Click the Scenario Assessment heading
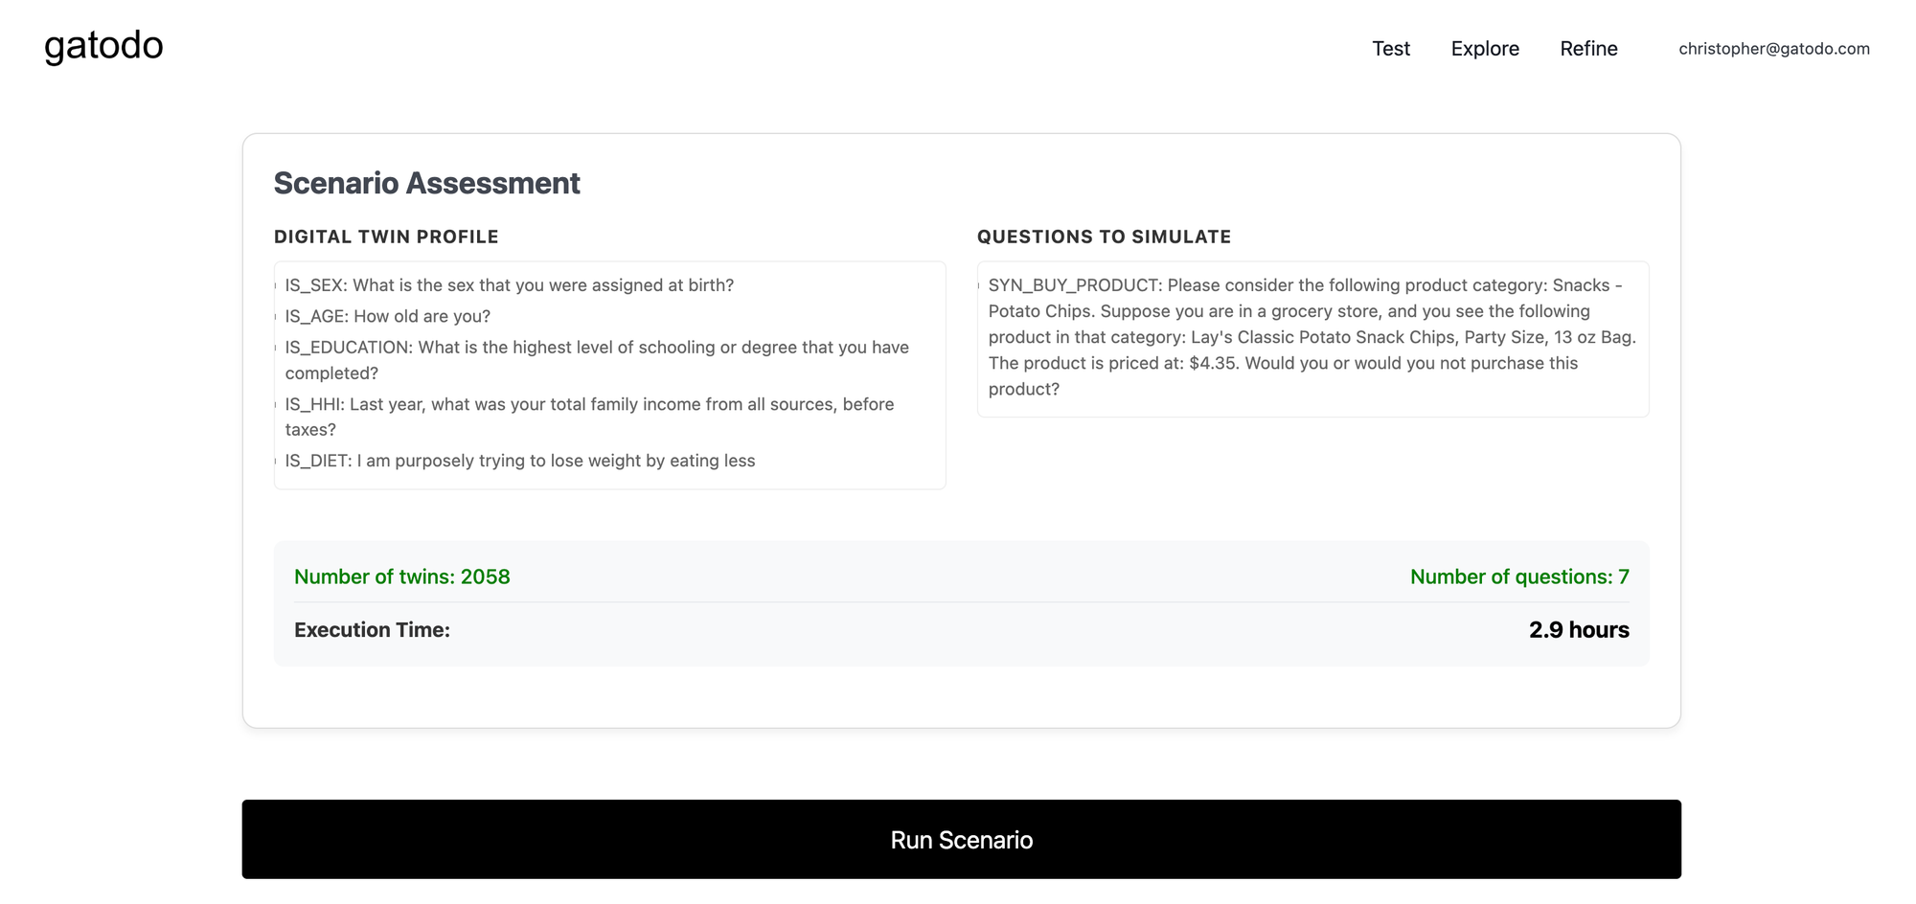This screenshot has width=1916, height=904. point(426,183)
